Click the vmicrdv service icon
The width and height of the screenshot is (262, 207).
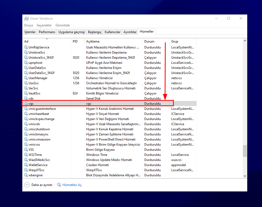(26, 124)
